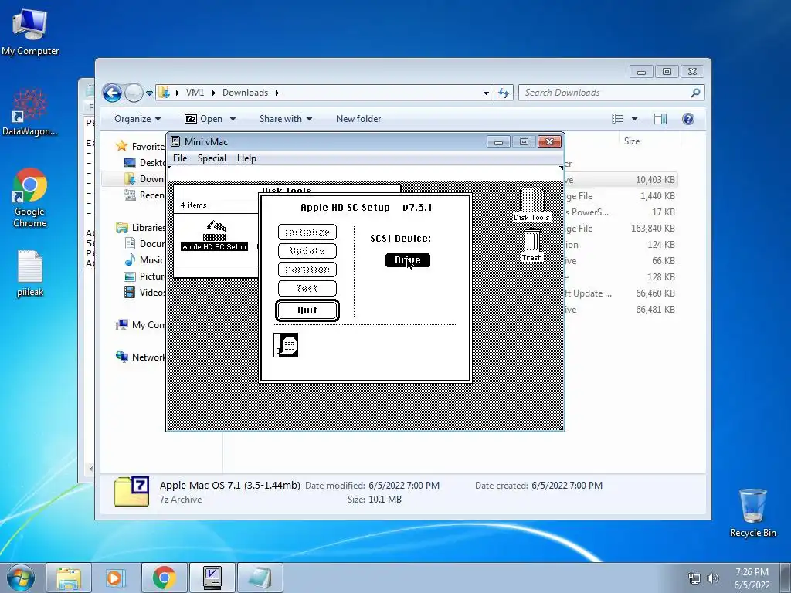Click the volume speaker tray icon

pyautogui.click(x=712, y=578)
